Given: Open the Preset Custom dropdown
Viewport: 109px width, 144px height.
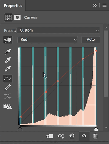Looking at the screenshot, I should 58,30.
